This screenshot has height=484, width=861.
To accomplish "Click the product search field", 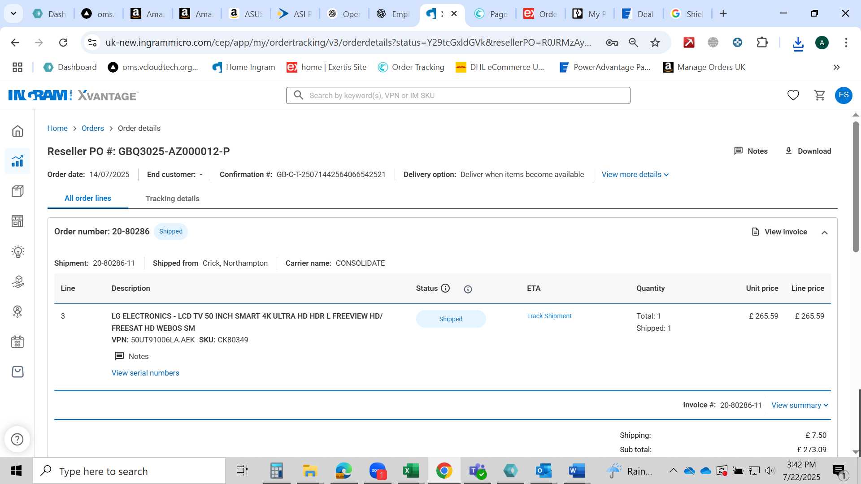I will point(458,95).
